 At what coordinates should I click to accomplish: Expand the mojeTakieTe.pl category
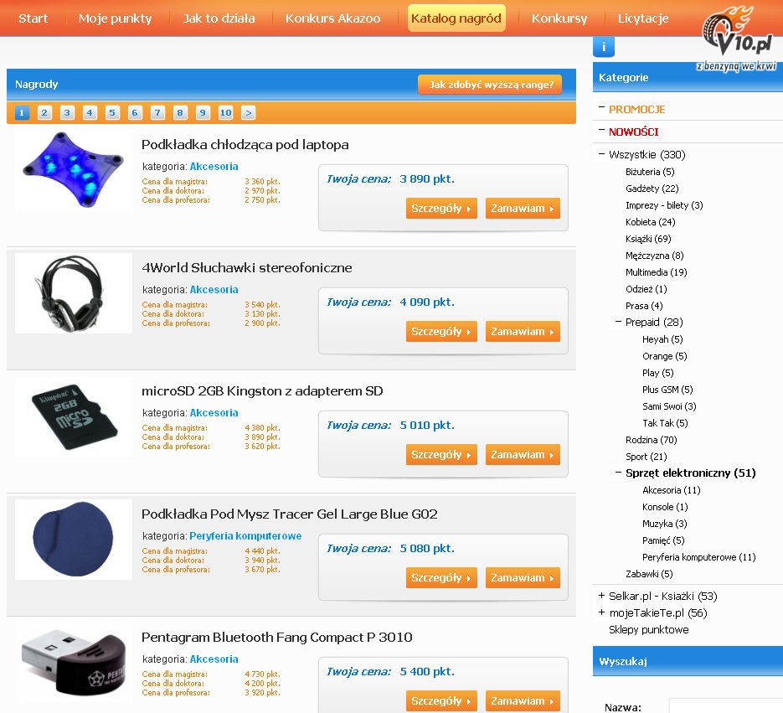point(602,612)
